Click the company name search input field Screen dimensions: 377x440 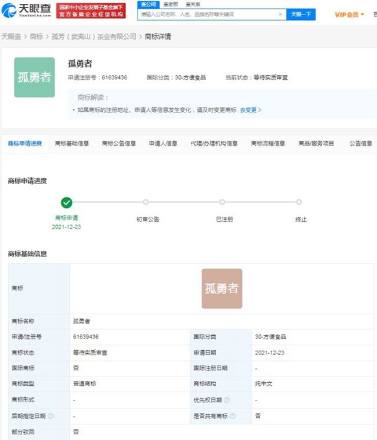210,14
